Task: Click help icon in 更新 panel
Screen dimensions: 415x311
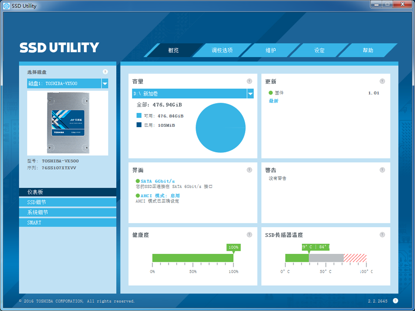Action: tap(382, 82)
